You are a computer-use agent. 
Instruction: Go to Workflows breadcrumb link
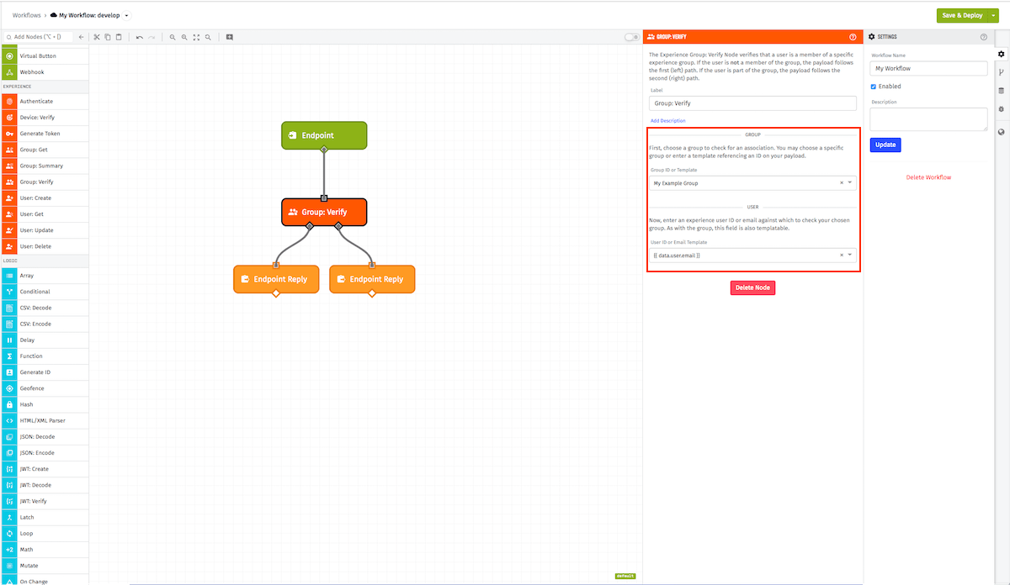coord(27,15)
